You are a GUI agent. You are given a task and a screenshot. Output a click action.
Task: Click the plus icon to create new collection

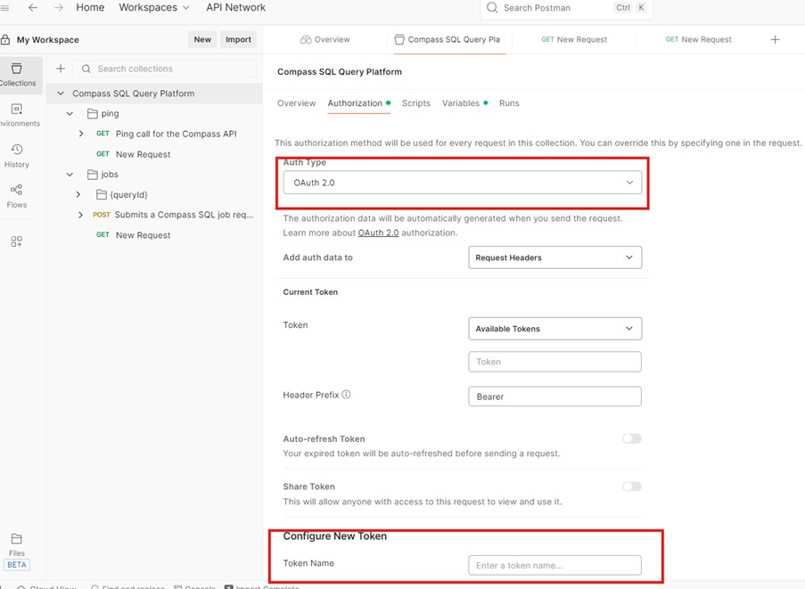pyautogui.click(x=61, y=69)
